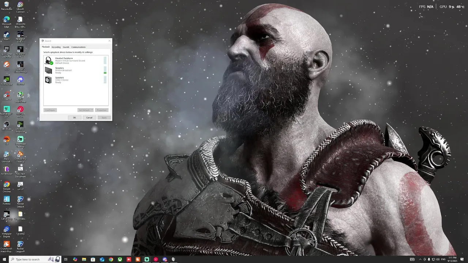The image size is (468, 263).
Task: Click the NVIDIA Broadcast desktop icon
Action: [x=20, y=127]
